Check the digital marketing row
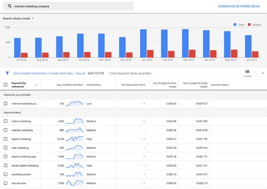This screenshot has width=267, height=189. [6, 139]
